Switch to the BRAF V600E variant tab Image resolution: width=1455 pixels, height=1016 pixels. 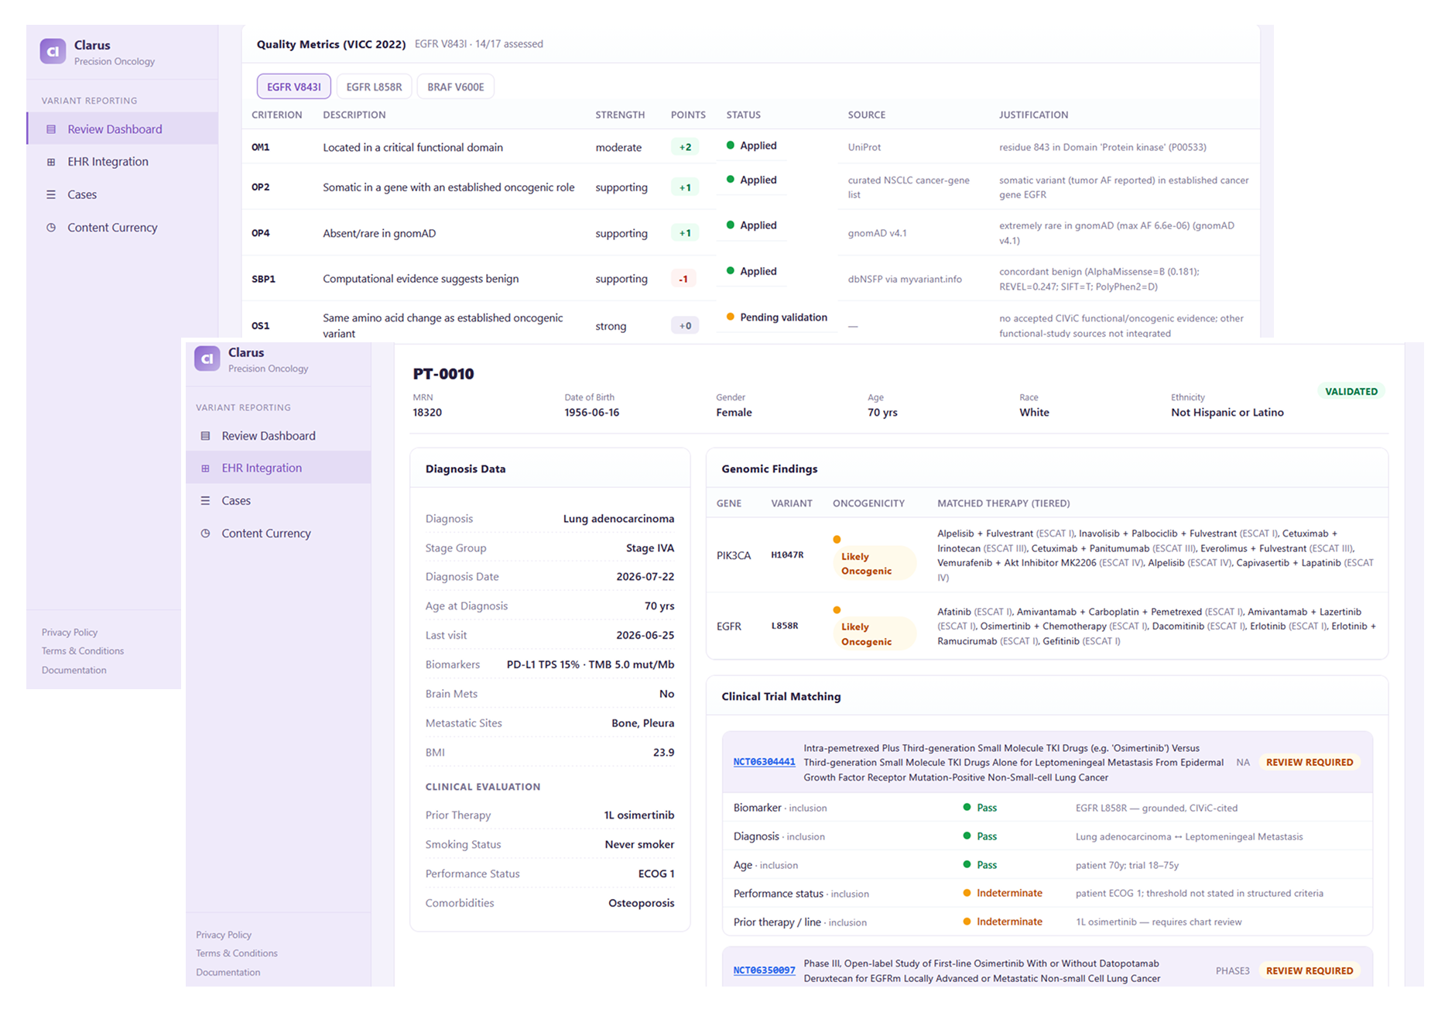(456, 87)
